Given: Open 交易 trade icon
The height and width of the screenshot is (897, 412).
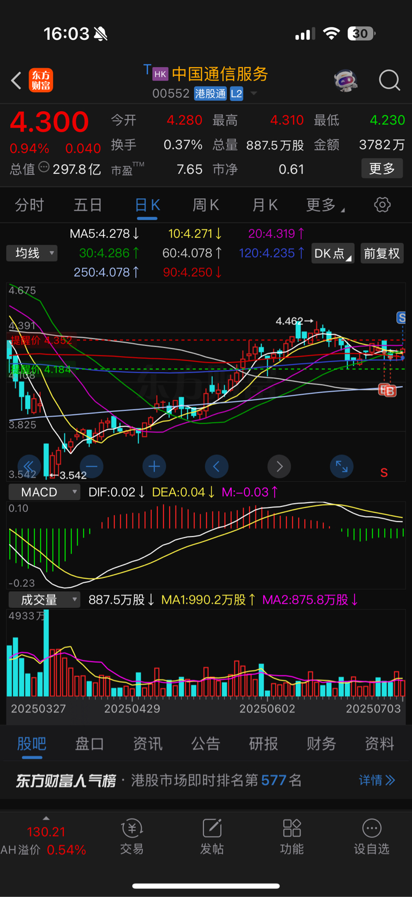Looking at the screenshot, I should 132,837.
